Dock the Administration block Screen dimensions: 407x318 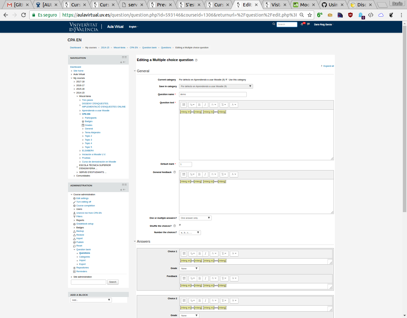coord(126,185)
